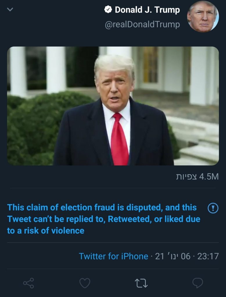Click the 23:17 tweet time
The height and width of the screenshot is (297, 226).
click(208, 256)
